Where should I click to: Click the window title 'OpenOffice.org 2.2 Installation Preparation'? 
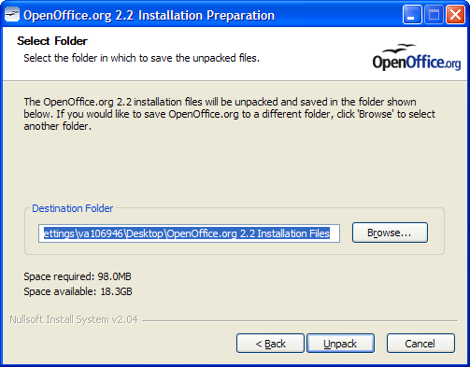point(149,15)
